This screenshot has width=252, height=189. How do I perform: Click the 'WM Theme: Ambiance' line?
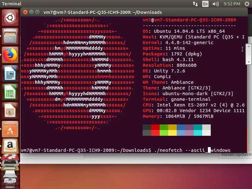coord(168,82)
